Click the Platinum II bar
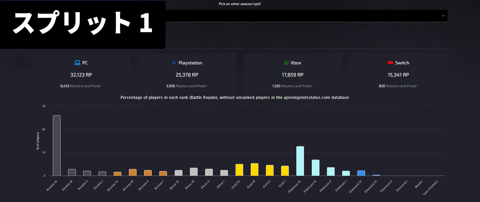The image size is (480, 202). 331,172
